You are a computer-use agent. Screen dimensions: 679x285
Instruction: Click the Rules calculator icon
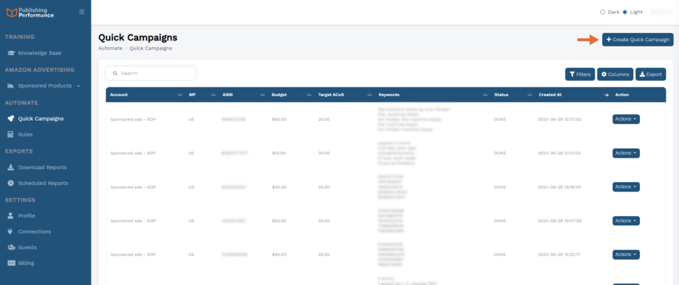[x=11, y=135]
